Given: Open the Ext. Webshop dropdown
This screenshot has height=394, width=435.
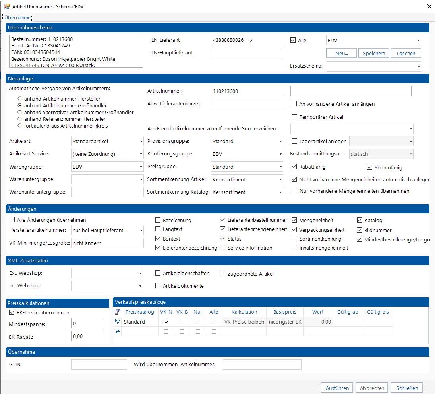Looking at the screenshot, I should (140, 273).
